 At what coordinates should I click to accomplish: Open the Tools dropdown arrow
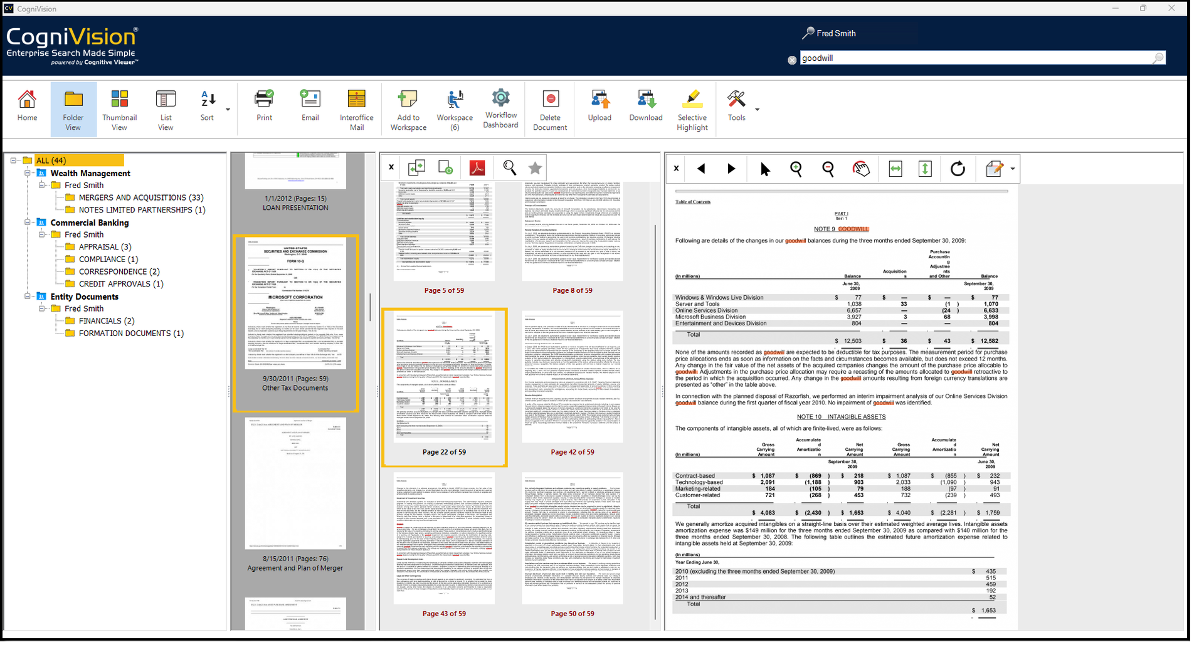pos(757,110)
